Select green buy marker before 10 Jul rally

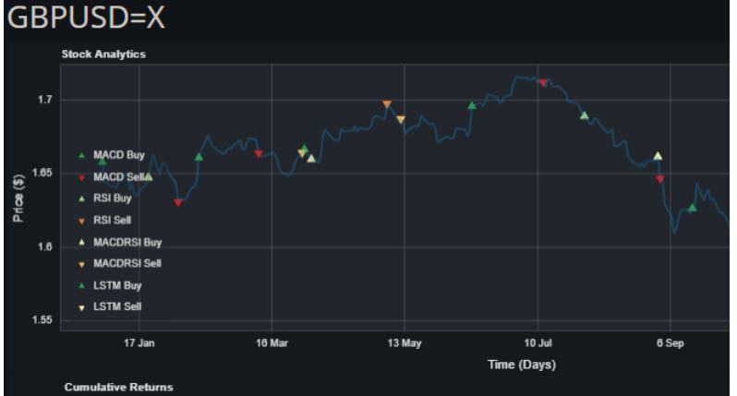pyautogui.click(x=472, y=105)
